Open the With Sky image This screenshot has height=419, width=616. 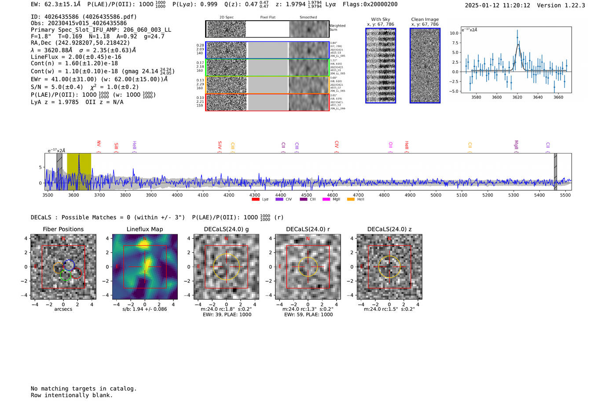tap(381, 66)
